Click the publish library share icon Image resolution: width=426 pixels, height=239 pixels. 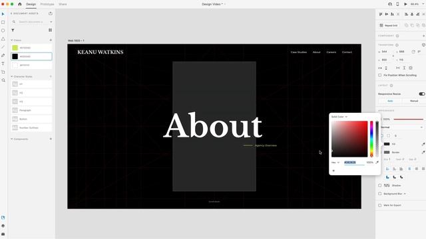click(51, 13)
